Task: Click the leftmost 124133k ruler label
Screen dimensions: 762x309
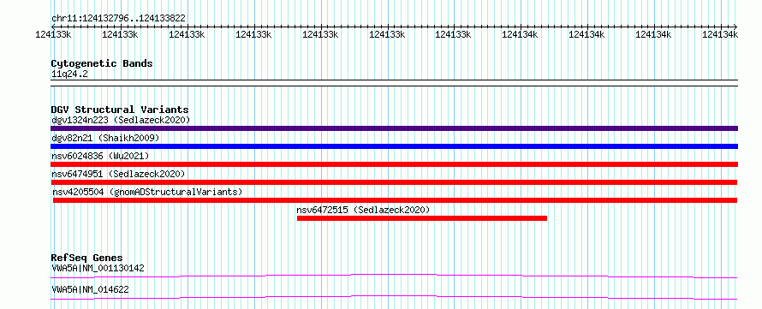Action: 54,34
